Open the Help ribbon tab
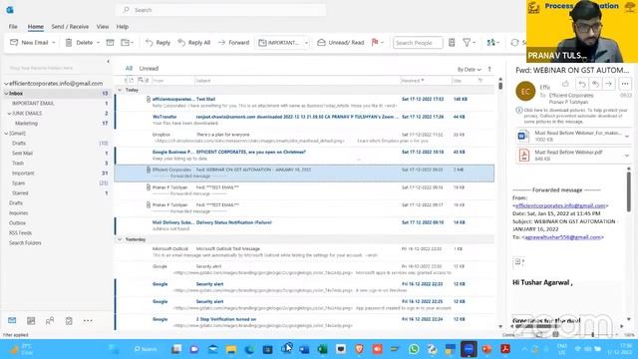Screen dimensions: 638x359 [x=122, y=27]
